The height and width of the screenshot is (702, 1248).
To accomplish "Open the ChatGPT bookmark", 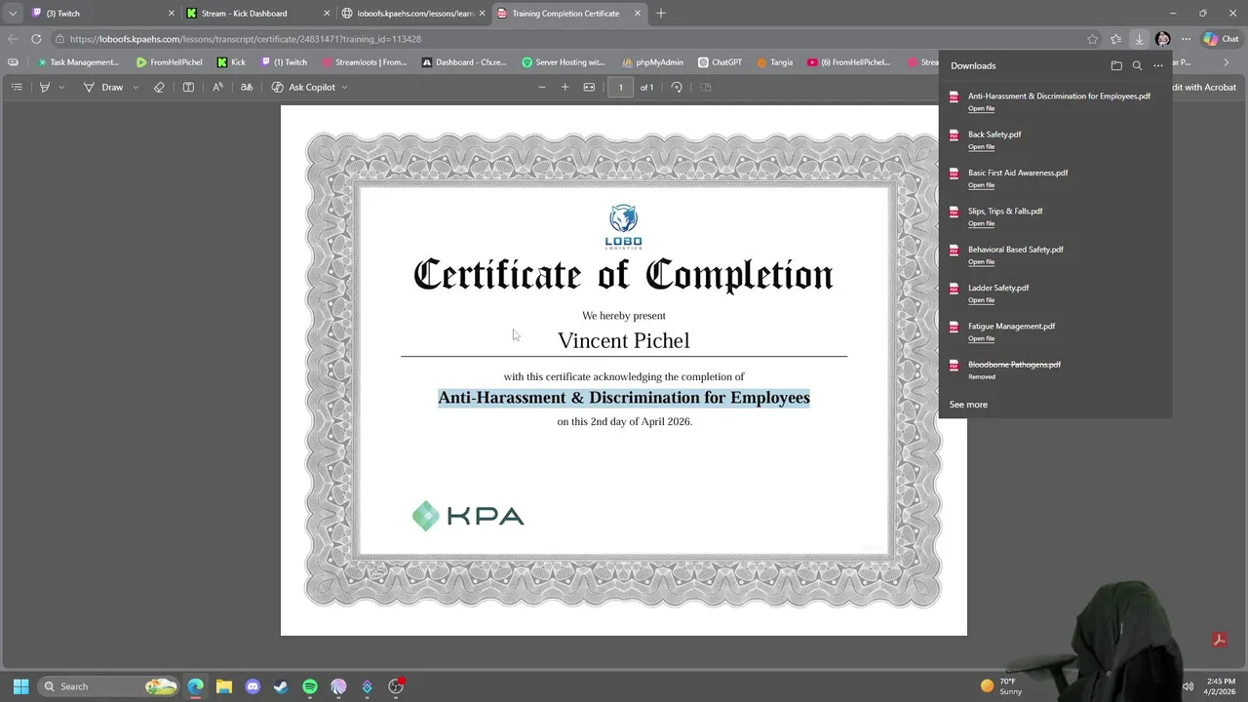I will [x=720, y=62].
